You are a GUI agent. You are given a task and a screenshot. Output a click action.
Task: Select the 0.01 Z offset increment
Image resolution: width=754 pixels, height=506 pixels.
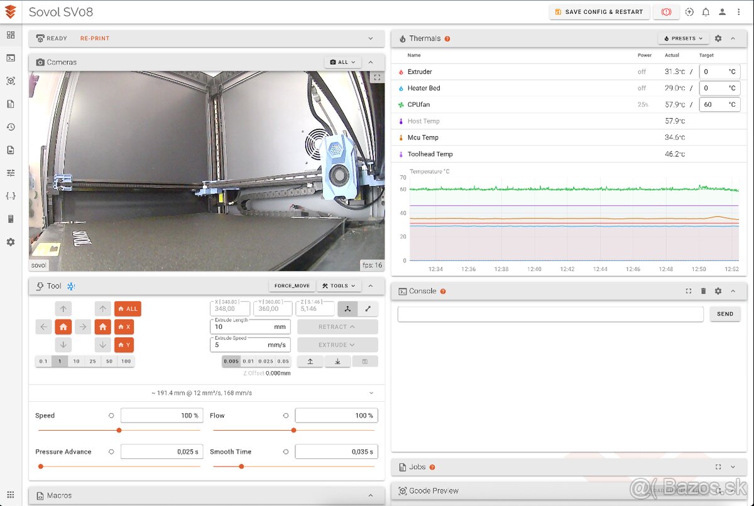pyautogui.click(x=249, y=362)
